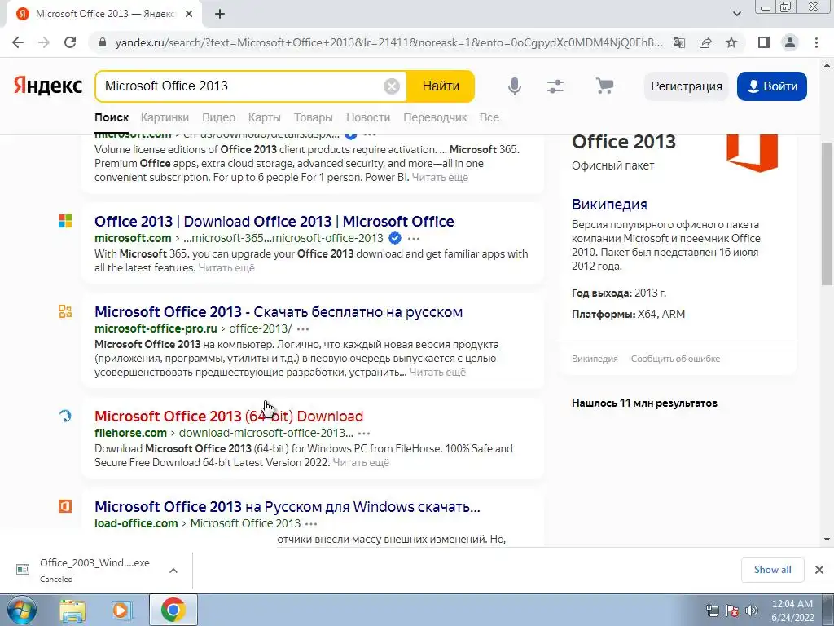834x626 pixels.
Task: Open three-dot menu of filehorse.com result
Action: [364, 434]
